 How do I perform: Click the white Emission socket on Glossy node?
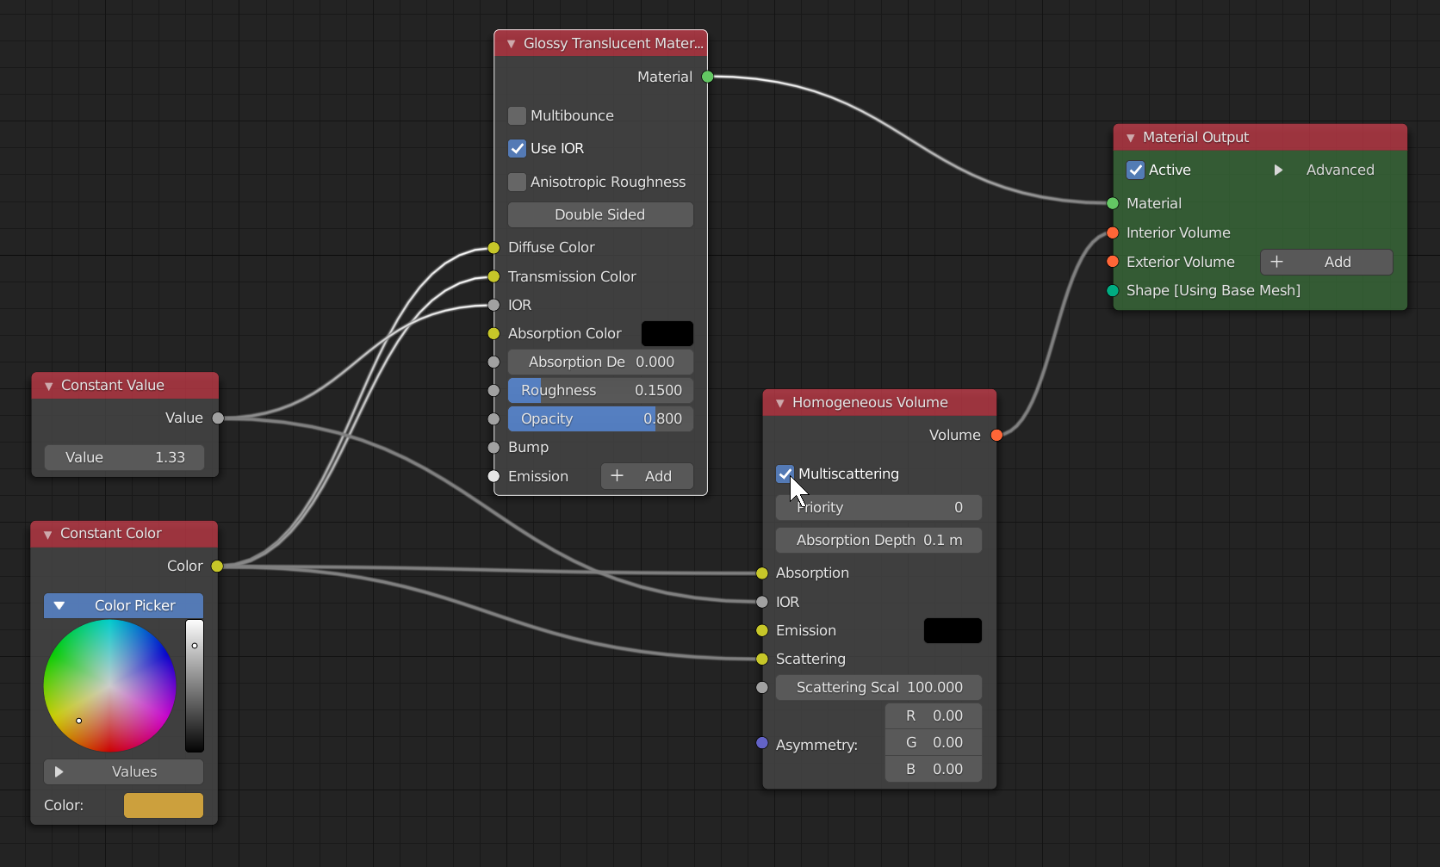[x=493, y=476]
